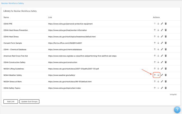Delete the OSHA Heat Stress link
The width and height of the screenshot is (182, 114).
pyautogui.click(x=166, y=36)
